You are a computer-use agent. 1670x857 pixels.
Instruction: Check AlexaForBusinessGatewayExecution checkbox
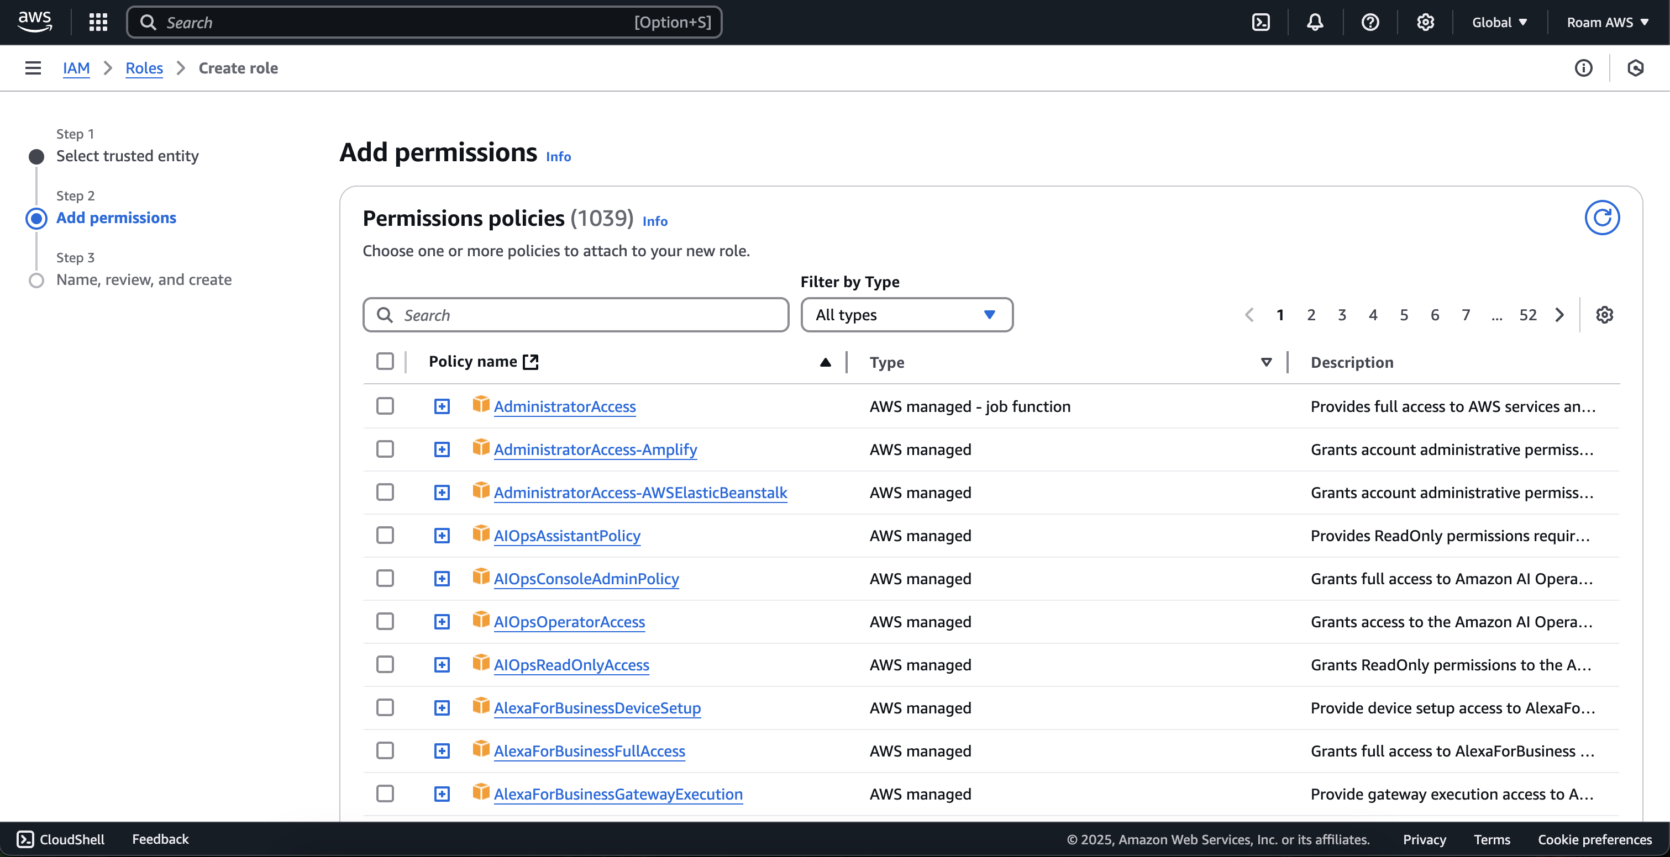[385, 793]
